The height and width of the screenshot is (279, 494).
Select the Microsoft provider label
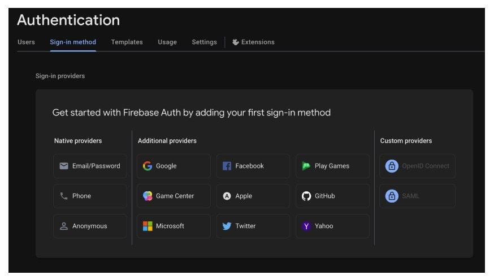tap(170, 226)
